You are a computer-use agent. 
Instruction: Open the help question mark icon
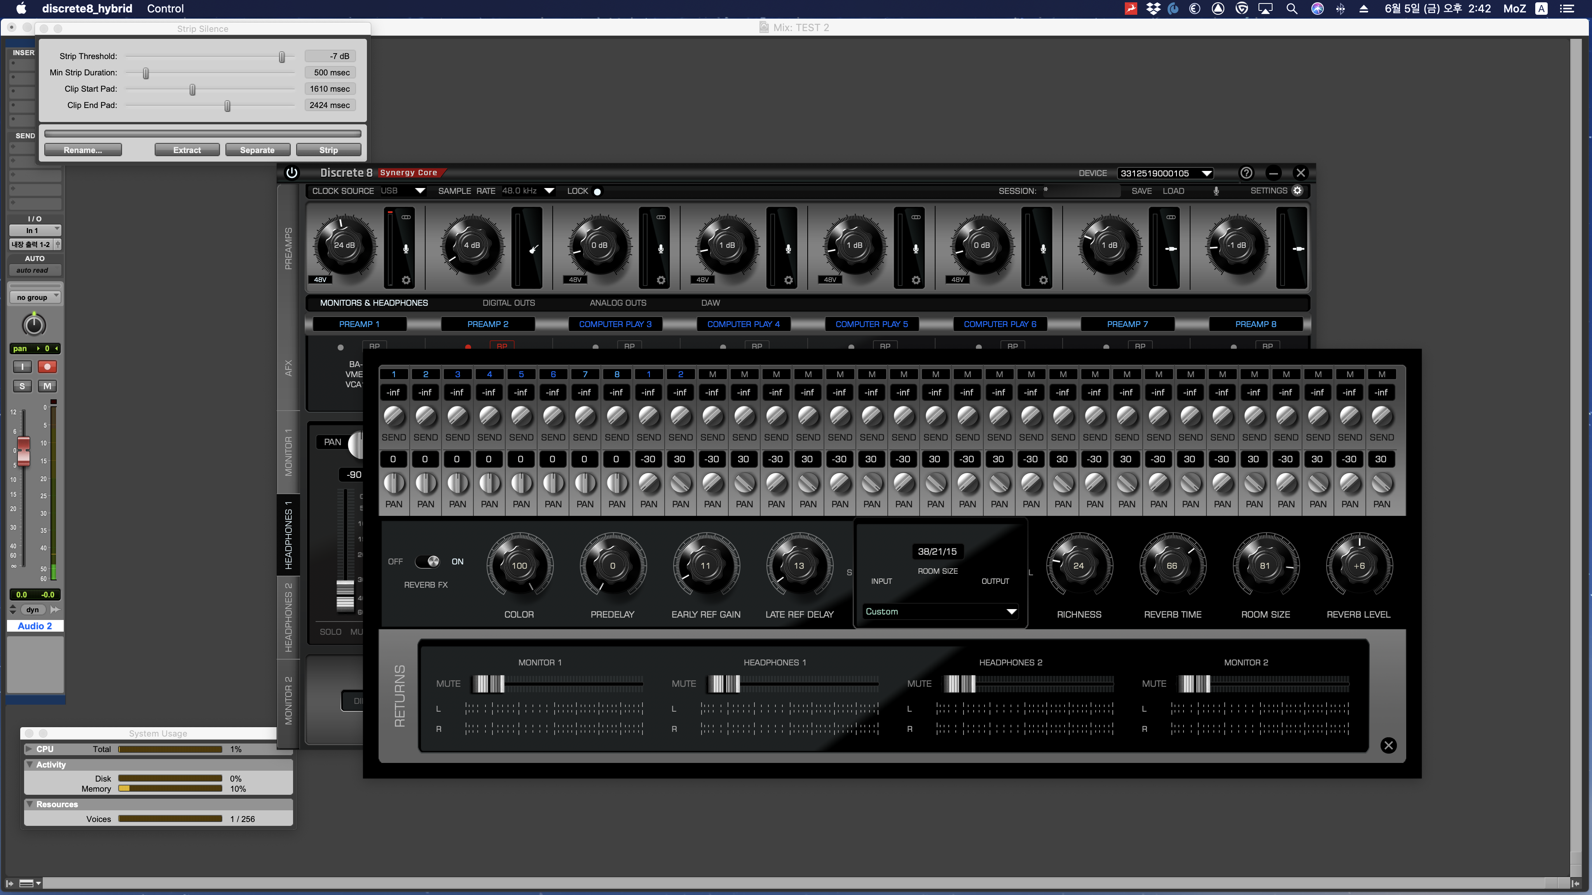pos(1246,173)
